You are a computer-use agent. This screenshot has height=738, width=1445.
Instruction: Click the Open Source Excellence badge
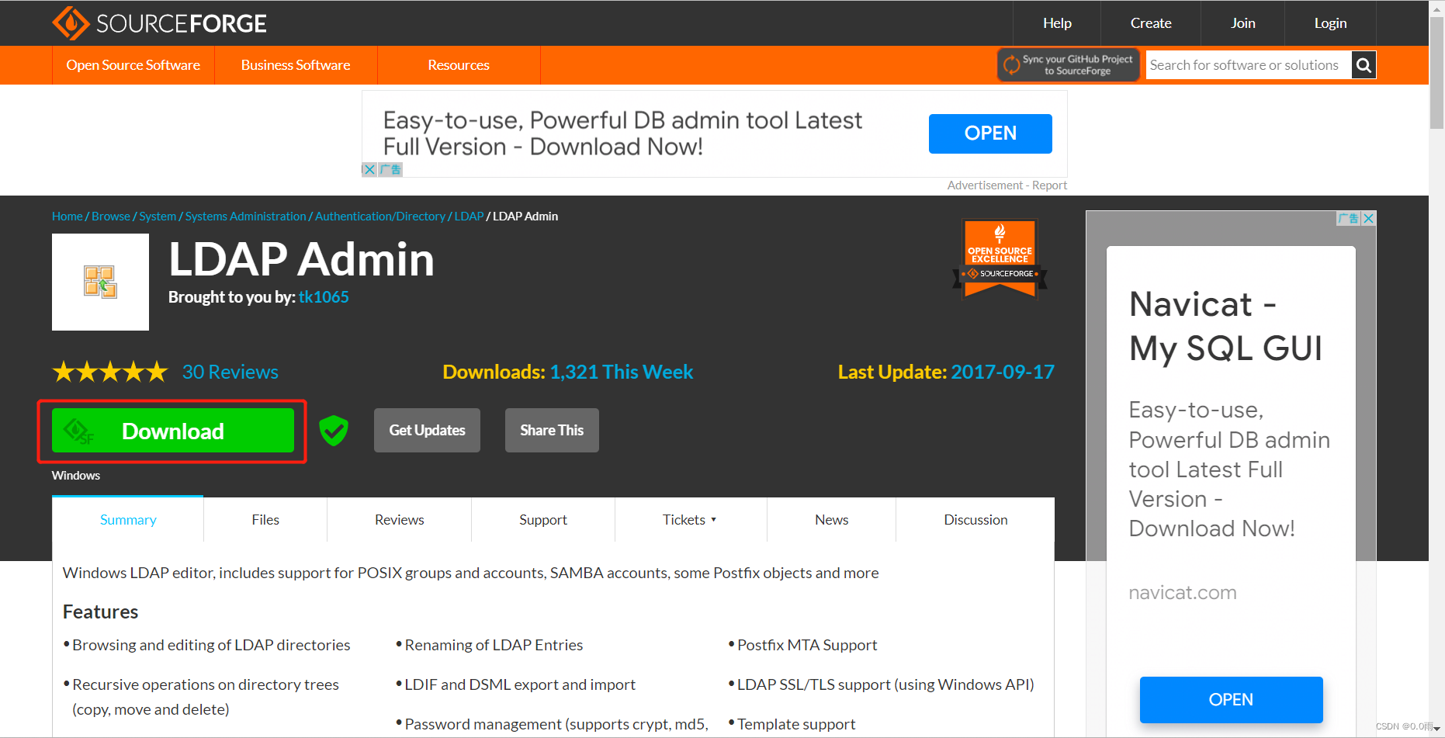pos(1000,258)
